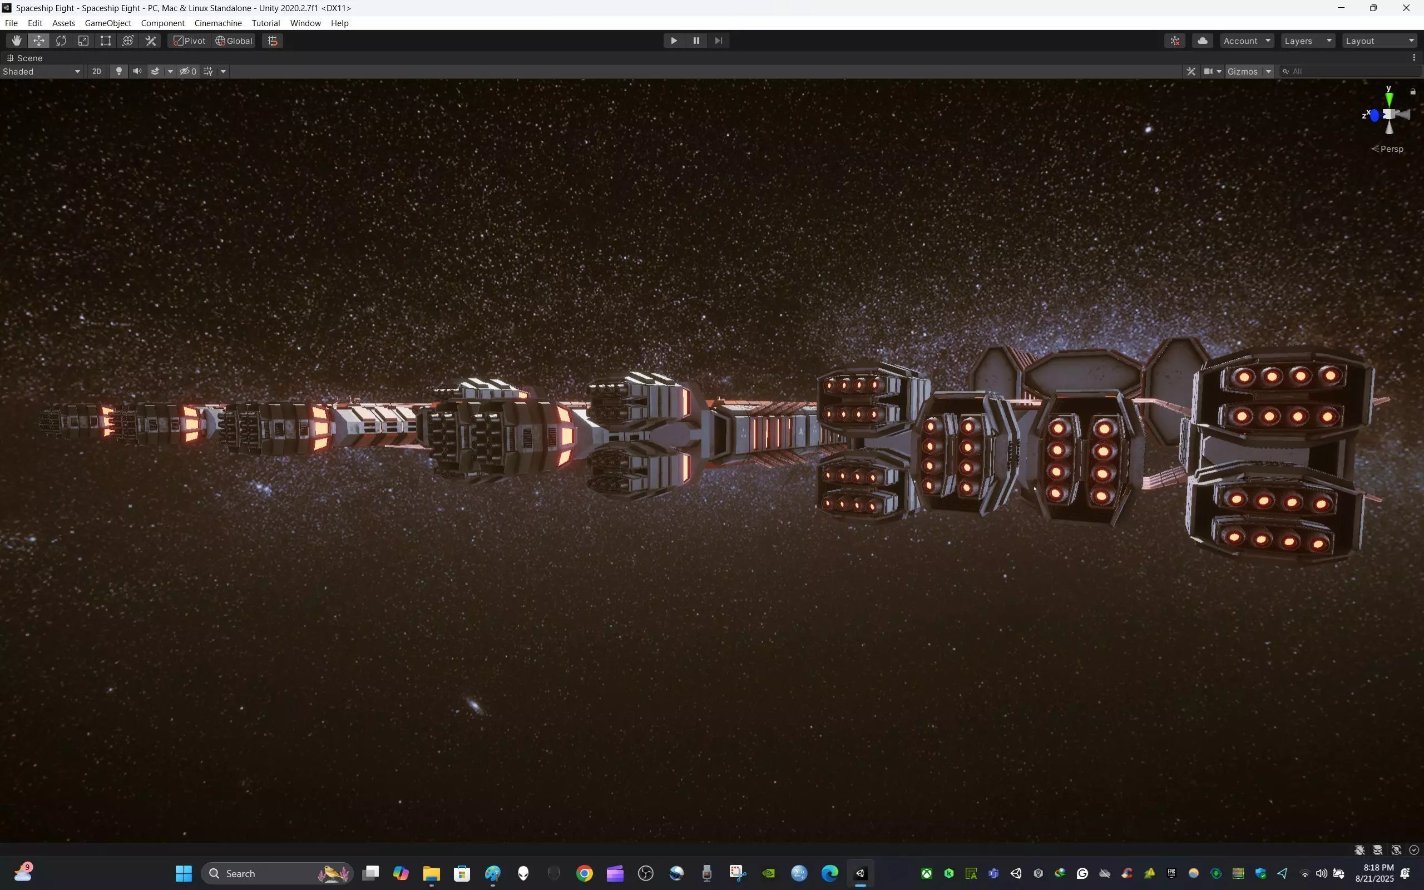Screen dimensions: 1424x890
Task: Select the Hand tool
Action: point(16,41)
